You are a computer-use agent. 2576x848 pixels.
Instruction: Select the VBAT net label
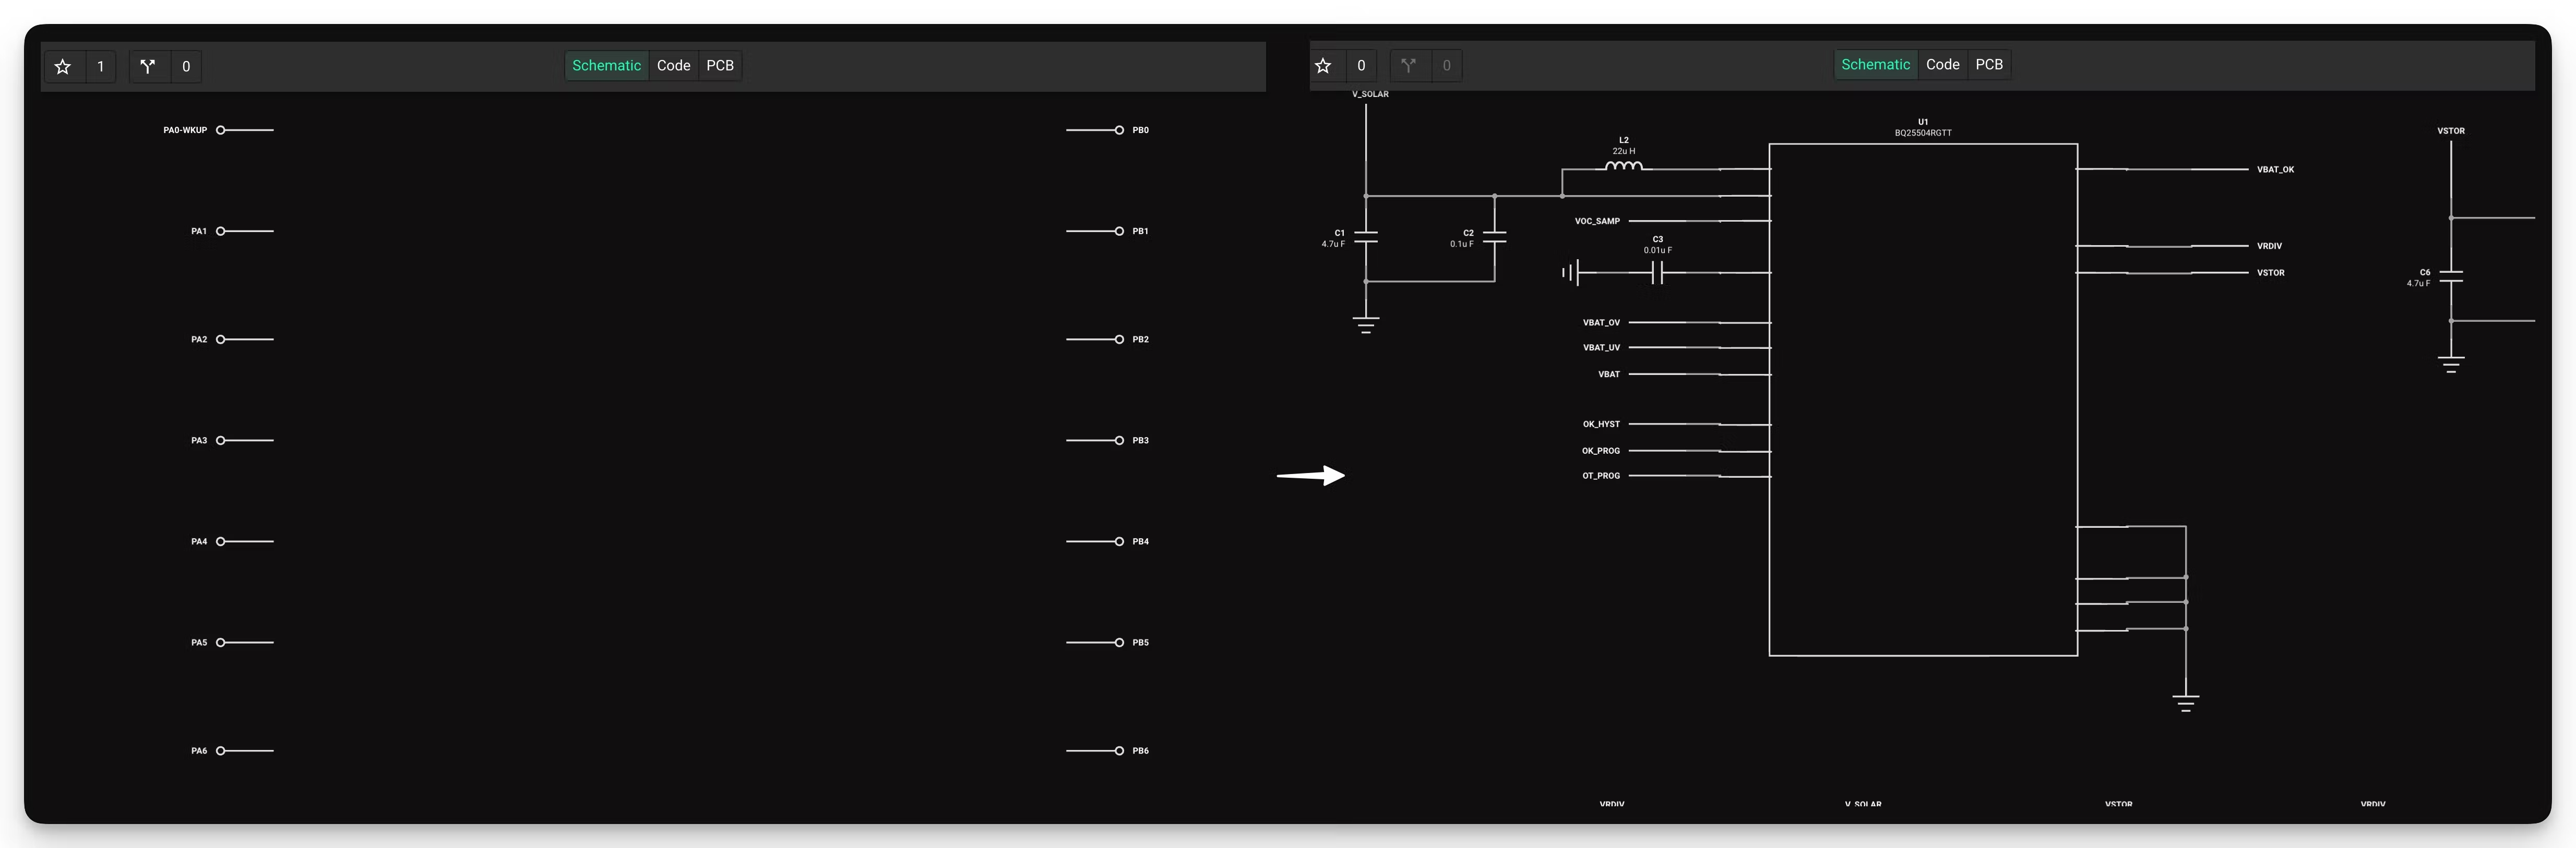click(x=1609, y=374)
